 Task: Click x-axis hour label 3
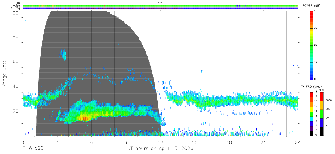[57, 142]
